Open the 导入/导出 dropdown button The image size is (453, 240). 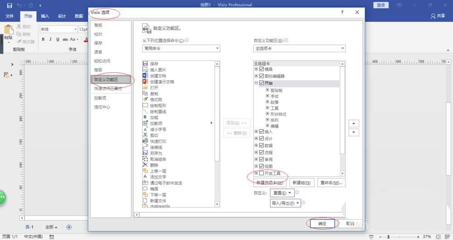tap(285, 203)
